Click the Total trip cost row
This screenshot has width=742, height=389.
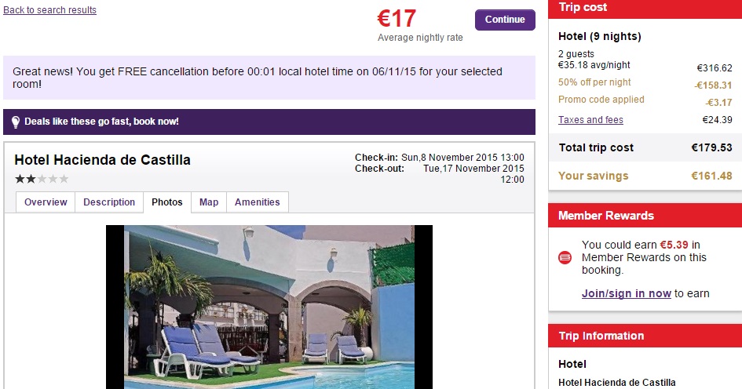(x=645, y=147)
